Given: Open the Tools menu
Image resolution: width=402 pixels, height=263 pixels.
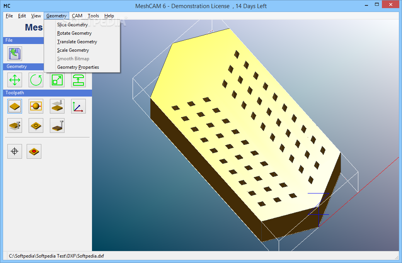Looking at the screenshot, I should [93, 16].
